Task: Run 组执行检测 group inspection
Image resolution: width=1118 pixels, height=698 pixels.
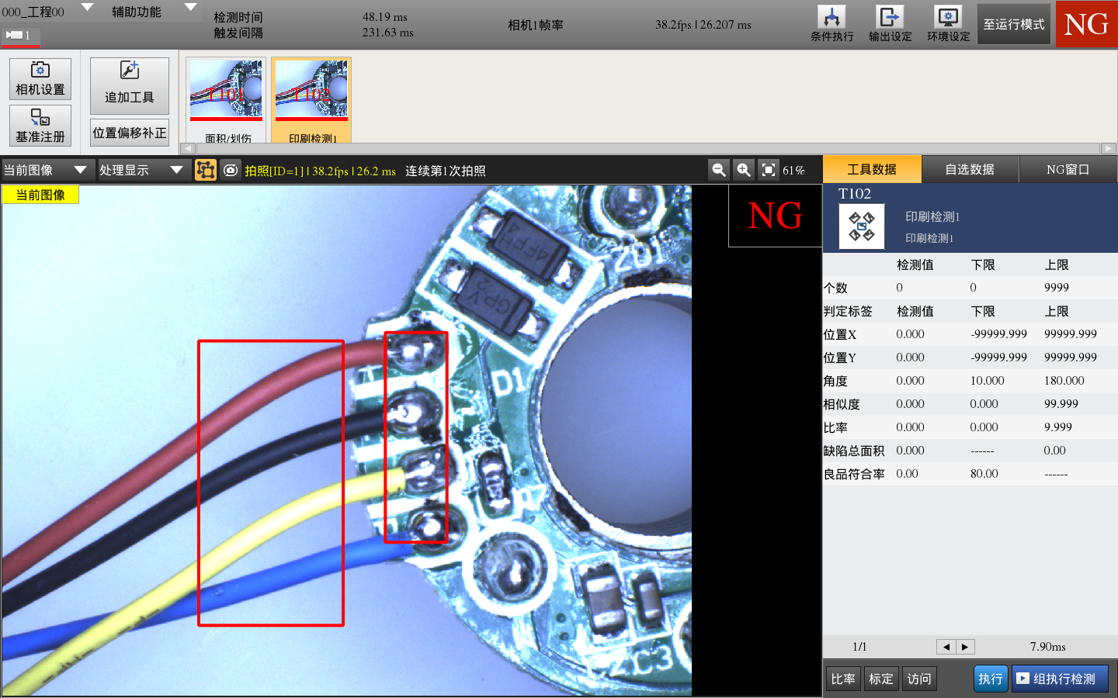Action: pos(1061,677)
